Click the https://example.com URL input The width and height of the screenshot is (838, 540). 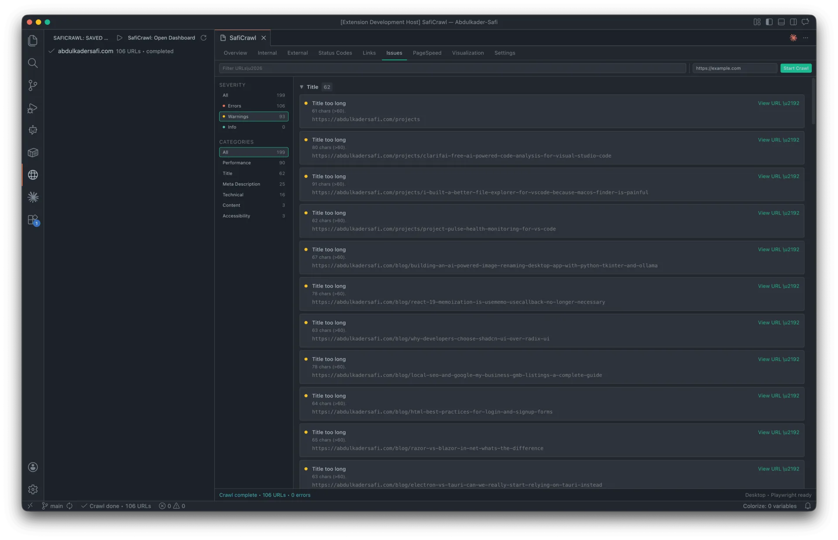[x=734, y=68]
